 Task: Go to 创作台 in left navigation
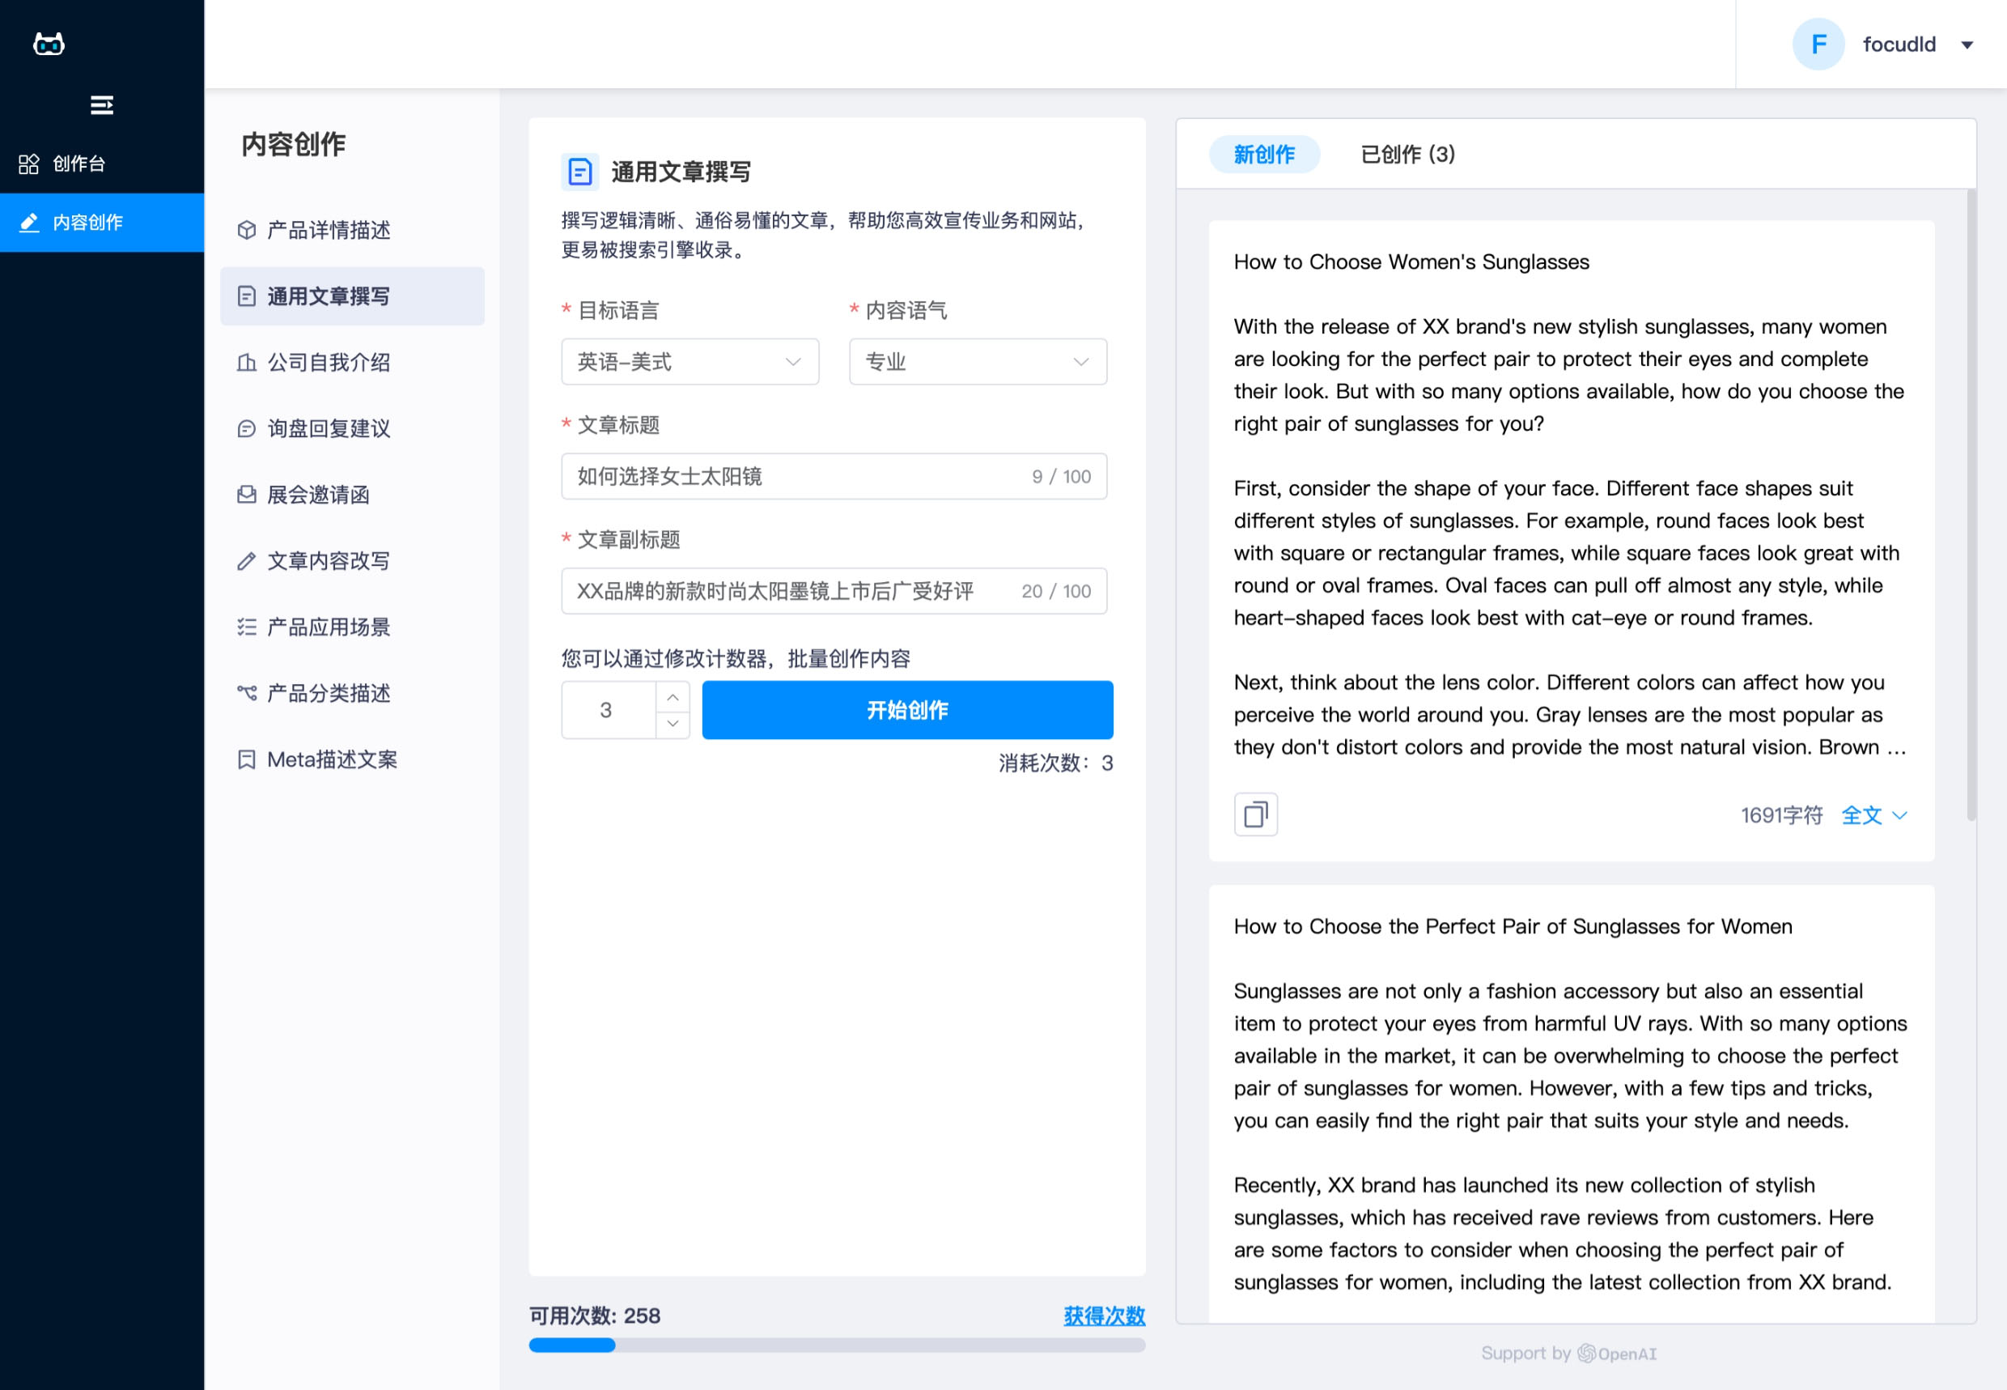(78, 164)
